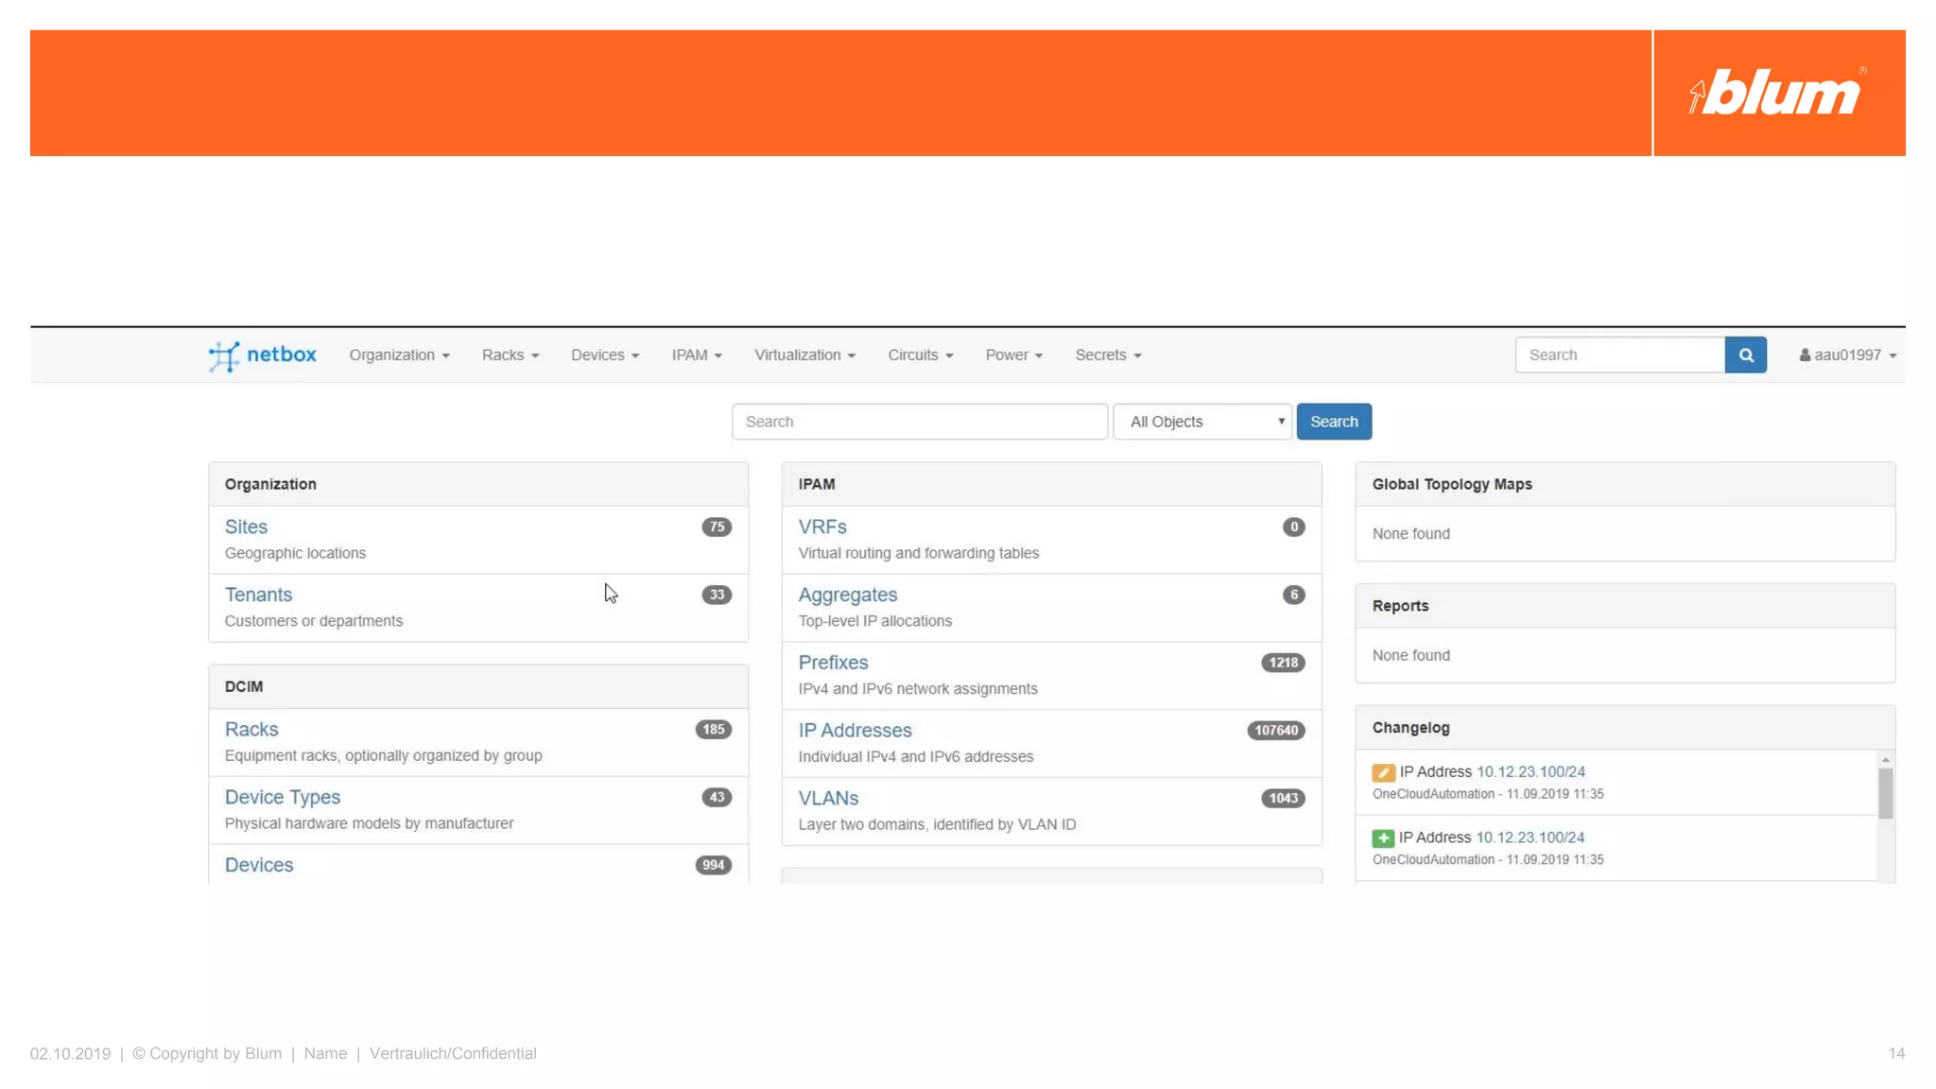Click the green added changelog icon
1936x1089 pixels.
(x=1382, y=838)
